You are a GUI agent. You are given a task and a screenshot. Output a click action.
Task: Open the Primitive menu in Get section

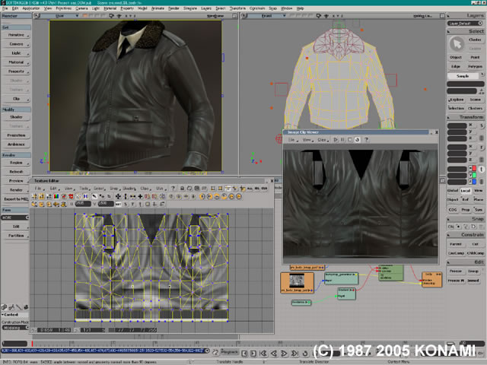pyautogui.click(x=16, y=35)
